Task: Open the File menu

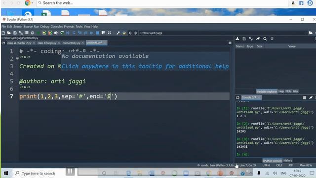Action: point(3,26)
